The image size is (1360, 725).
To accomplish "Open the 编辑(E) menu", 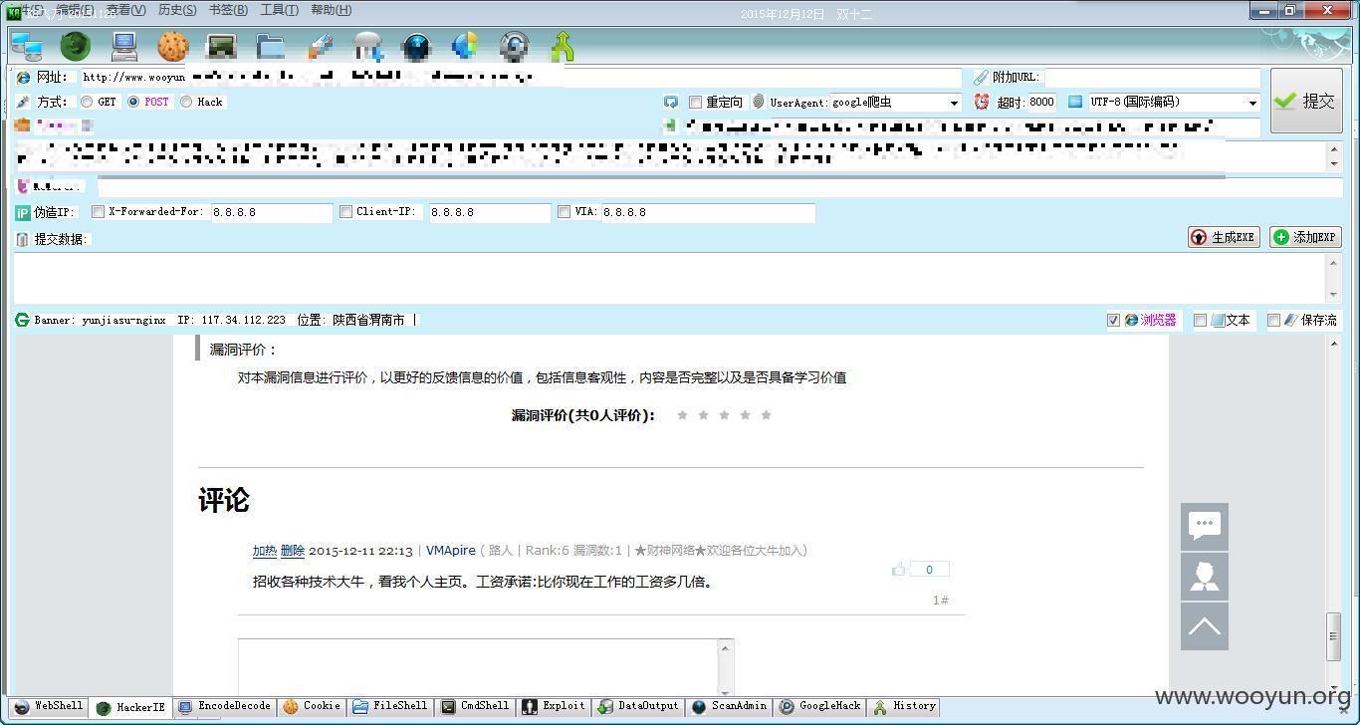I will point(75,10).
